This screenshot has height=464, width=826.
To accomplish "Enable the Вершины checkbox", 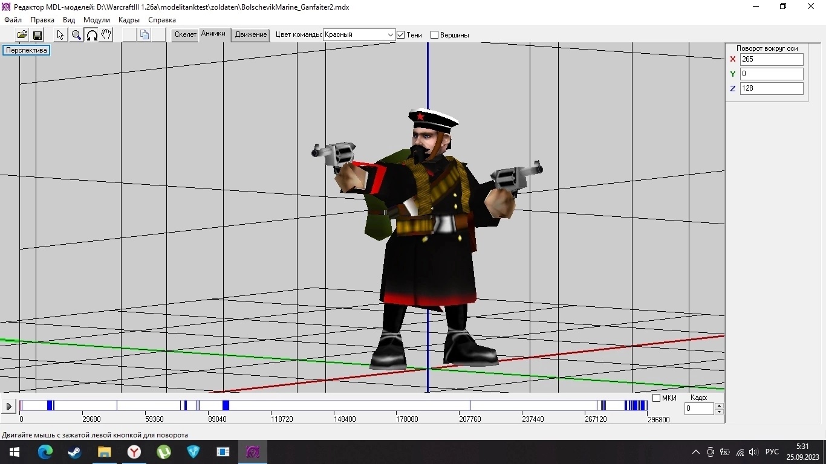I will point(434,35).
